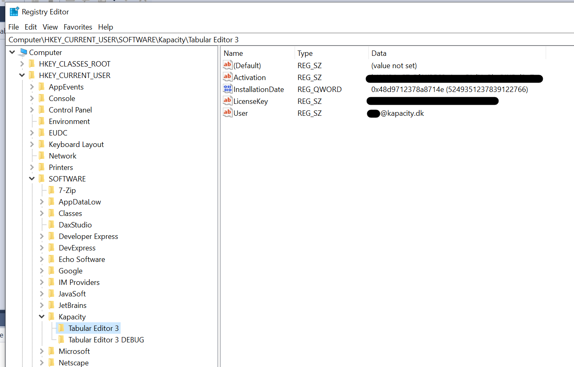Image resolution: width=574 pixels, height=367 pixels.
Task: Select the ab icon next to (Default)
Action: [227, 65]
